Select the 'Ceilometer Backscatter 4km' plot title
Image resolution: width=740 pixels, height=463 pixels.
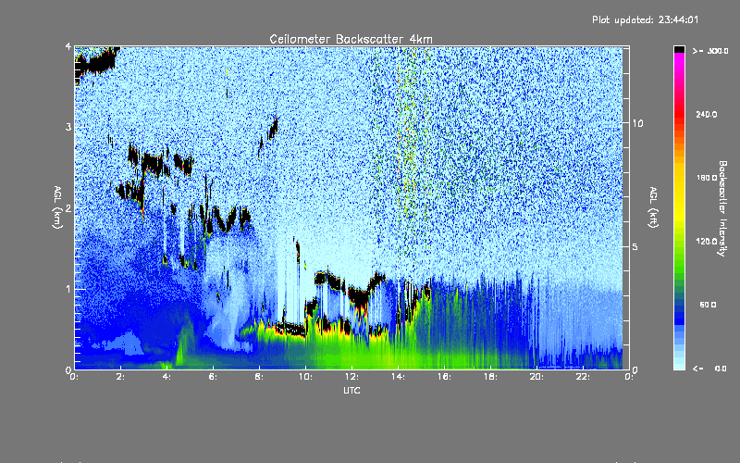[x=351, y=39]
